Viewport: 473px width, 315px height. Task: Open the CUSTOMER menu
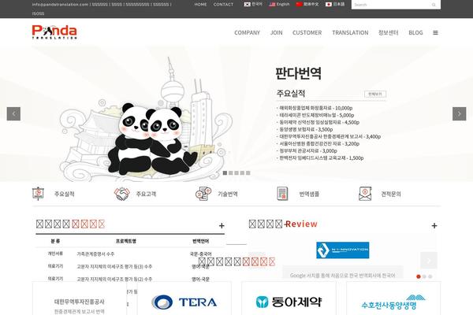click(x=307, y=32)
